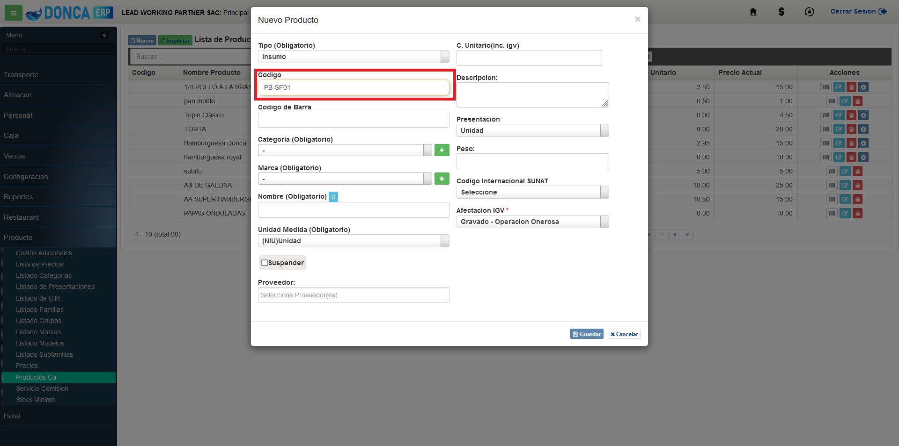The height and width of the screenshot is (446, 899).
Task: Click the dollar sign icon
Action: pyautogui.click(x=781, y=12)
